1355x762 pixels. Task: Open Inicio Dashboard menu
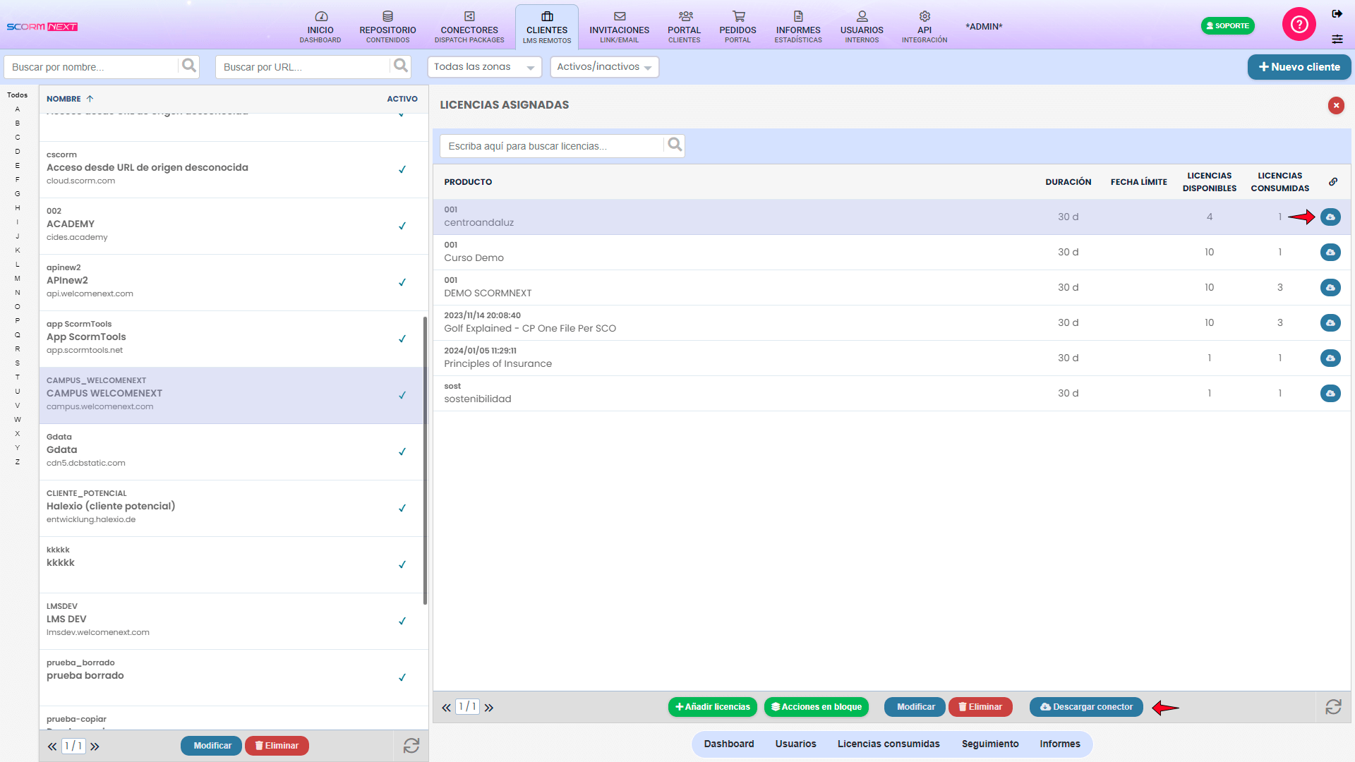tap(320, 27)
